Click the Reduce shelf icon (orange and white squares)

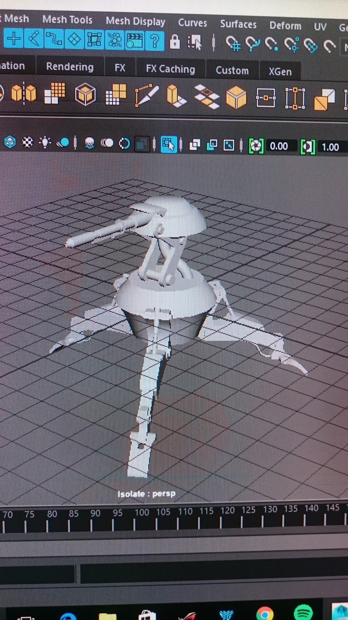116,95
